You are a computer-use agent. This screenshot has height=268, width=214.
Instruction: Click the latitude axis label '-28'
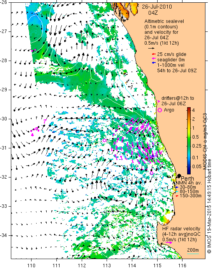[x=3, y=61]
